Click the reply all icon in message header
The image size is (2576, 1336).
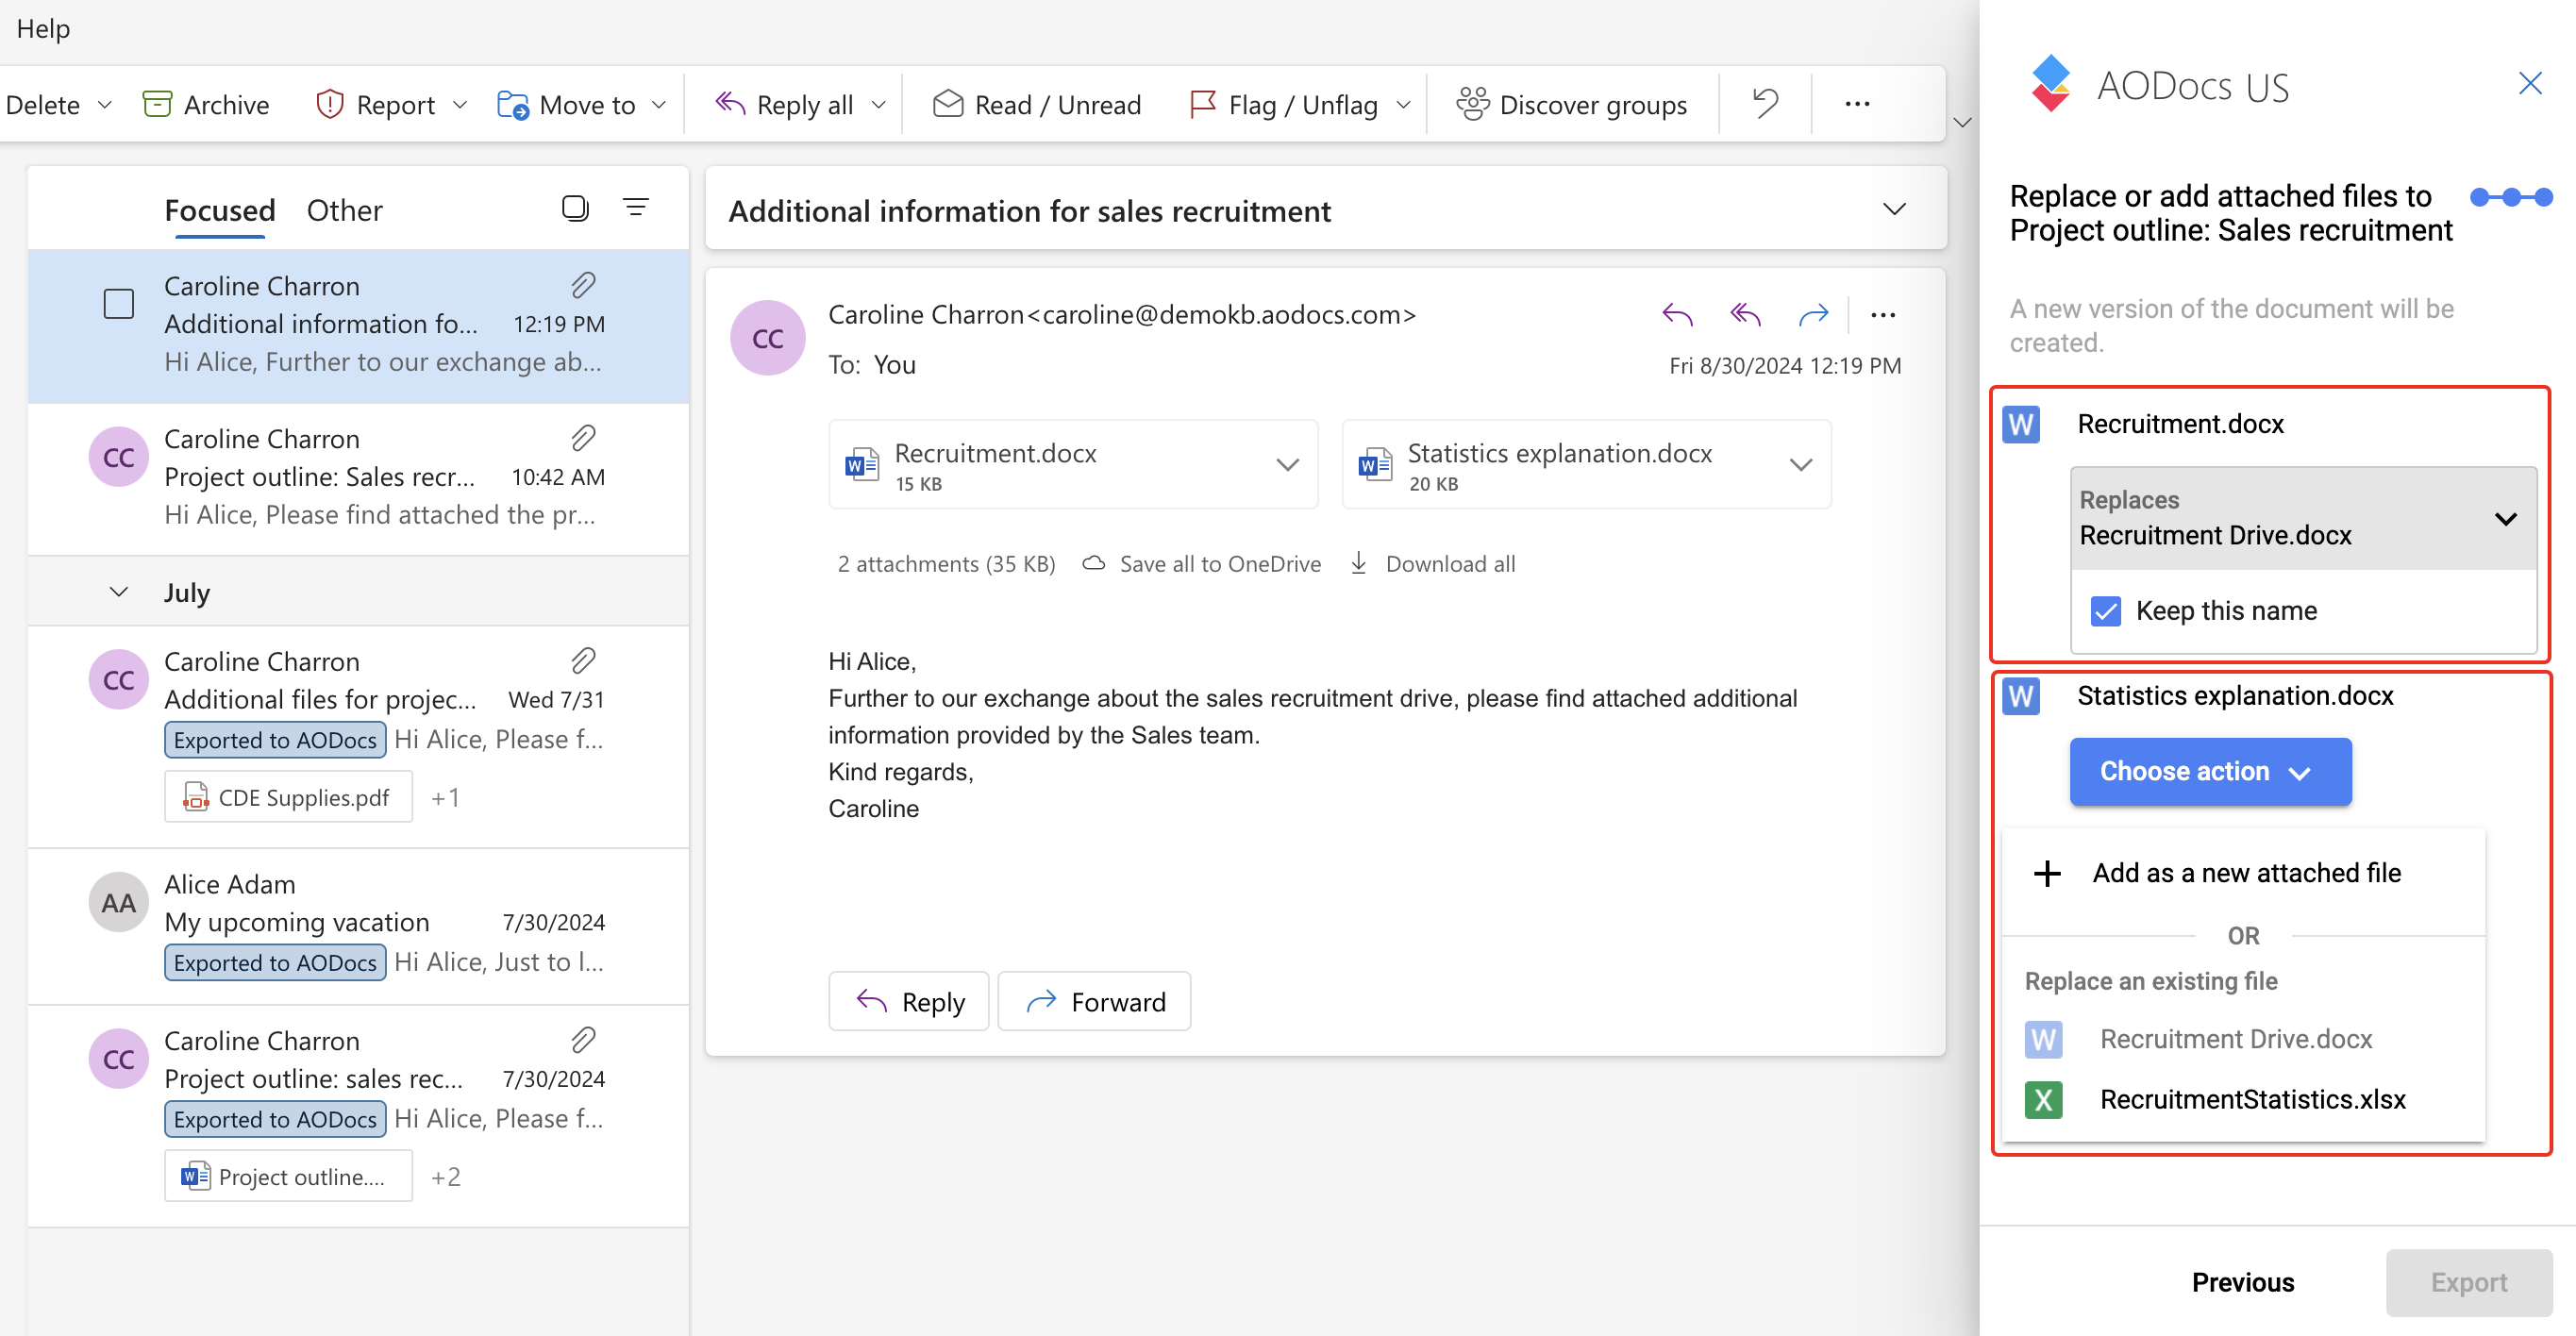point(1745,315)
